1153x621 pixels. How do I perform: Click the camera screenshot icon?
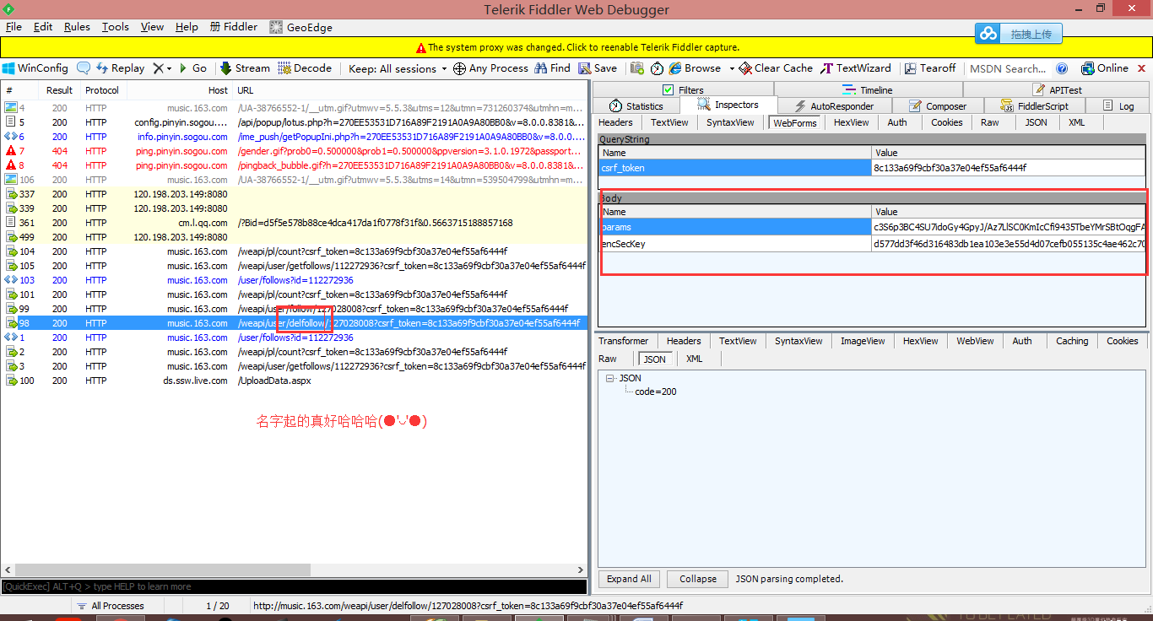pos(637,68)
